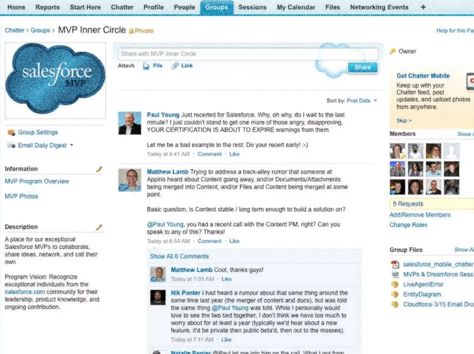Open Add/Remove Members link
The width and height of the screenshot is (474, 354).
click(420, 215)
